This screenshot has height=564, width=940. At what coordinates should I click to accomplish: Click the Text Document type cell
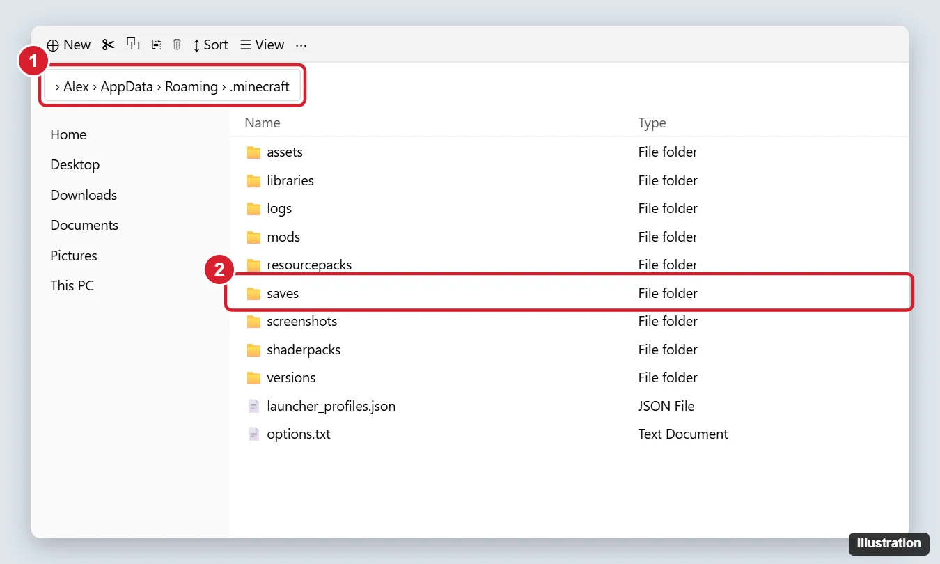click(683, 434)
